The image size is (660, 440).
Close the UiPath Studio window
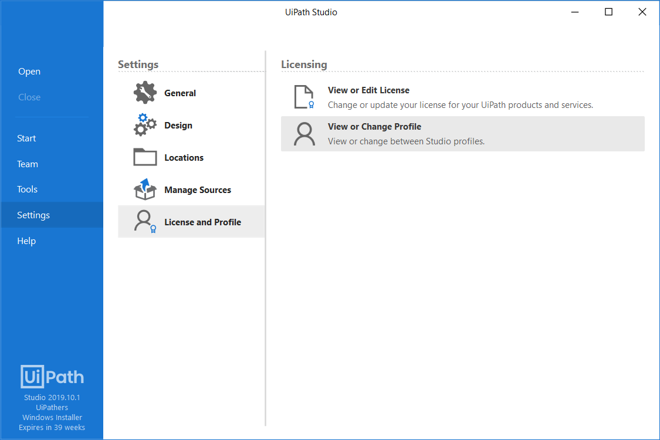(x=642, y=12)
